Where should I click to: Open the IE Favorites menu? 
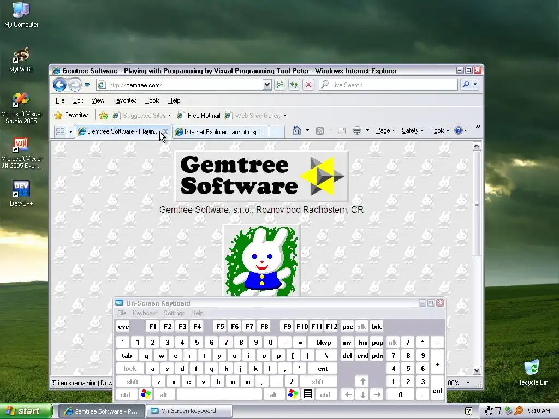125,100
